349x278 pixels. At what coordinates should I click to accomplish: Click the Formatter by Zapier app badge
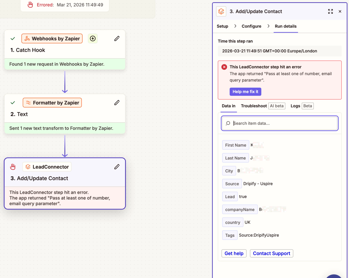click(x=52, y=103)
